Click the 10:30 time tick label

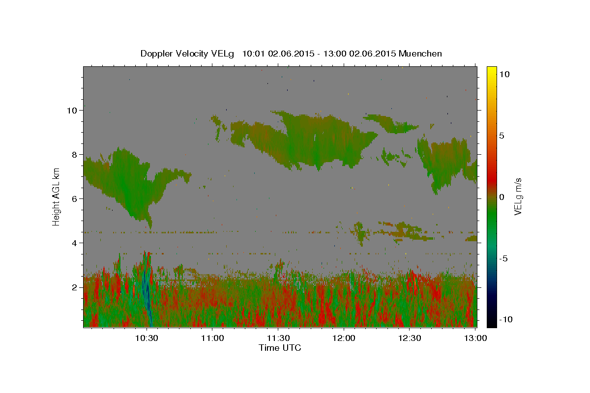click(x=147, y=338)
